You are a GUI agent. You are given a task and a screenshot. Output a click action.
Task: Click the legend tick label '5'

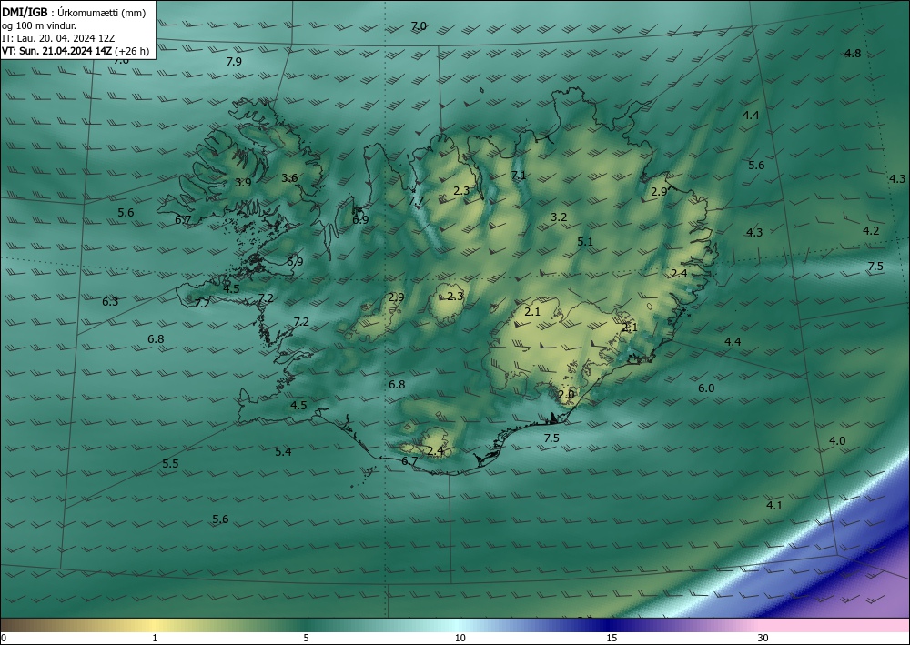(306, 638)
